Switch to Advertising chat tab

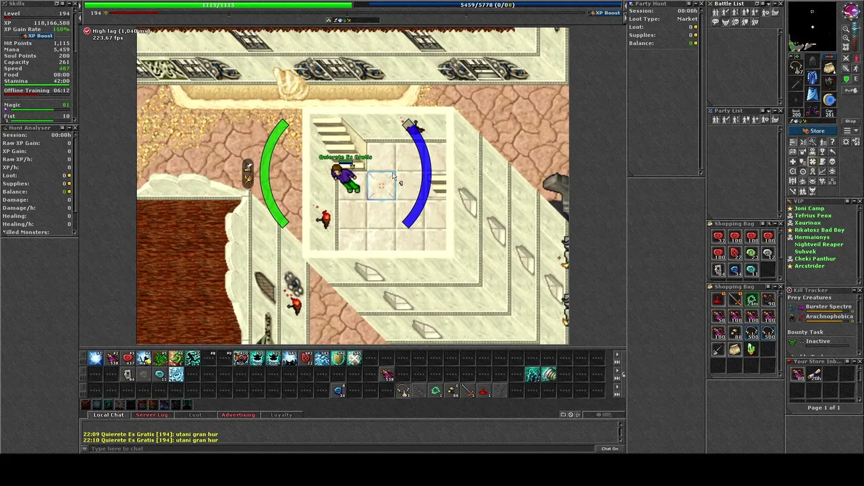[238, 415]
